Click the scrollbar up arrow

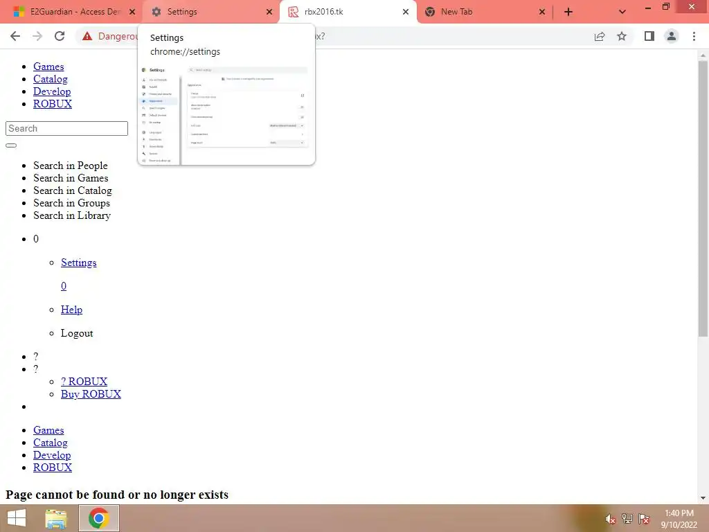703,55
